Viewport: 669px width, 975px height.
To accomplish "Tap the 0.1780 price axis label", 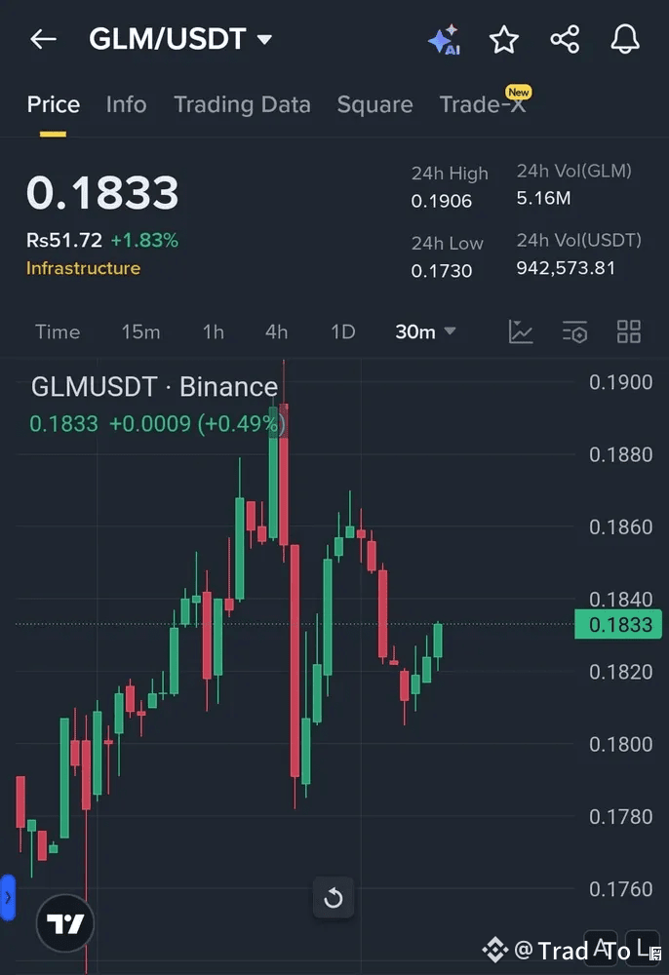I will pos(620,816).
